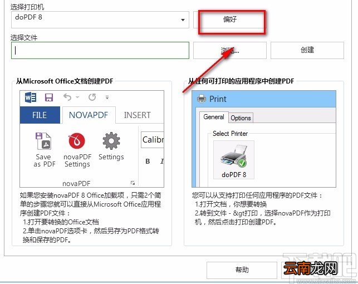Select the doPDF 8 printer icon
This screenshot has width=358, height=284.
234,160
